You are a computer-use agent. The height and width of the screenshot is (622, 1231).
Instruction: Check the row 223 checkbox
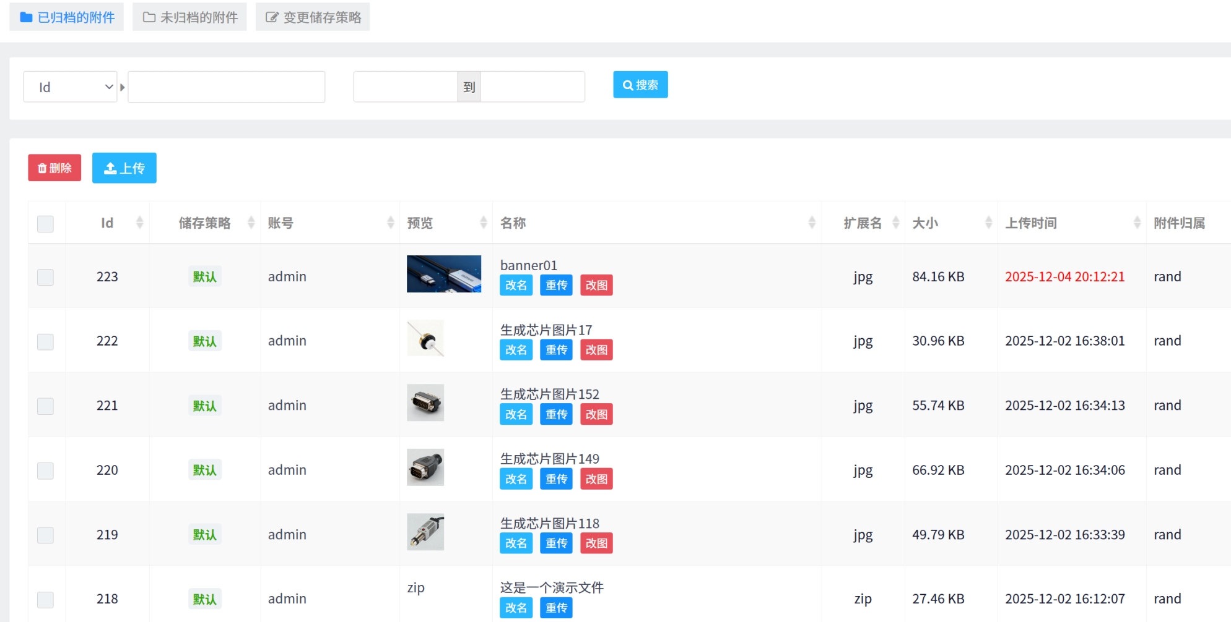(x=45, y=277)
